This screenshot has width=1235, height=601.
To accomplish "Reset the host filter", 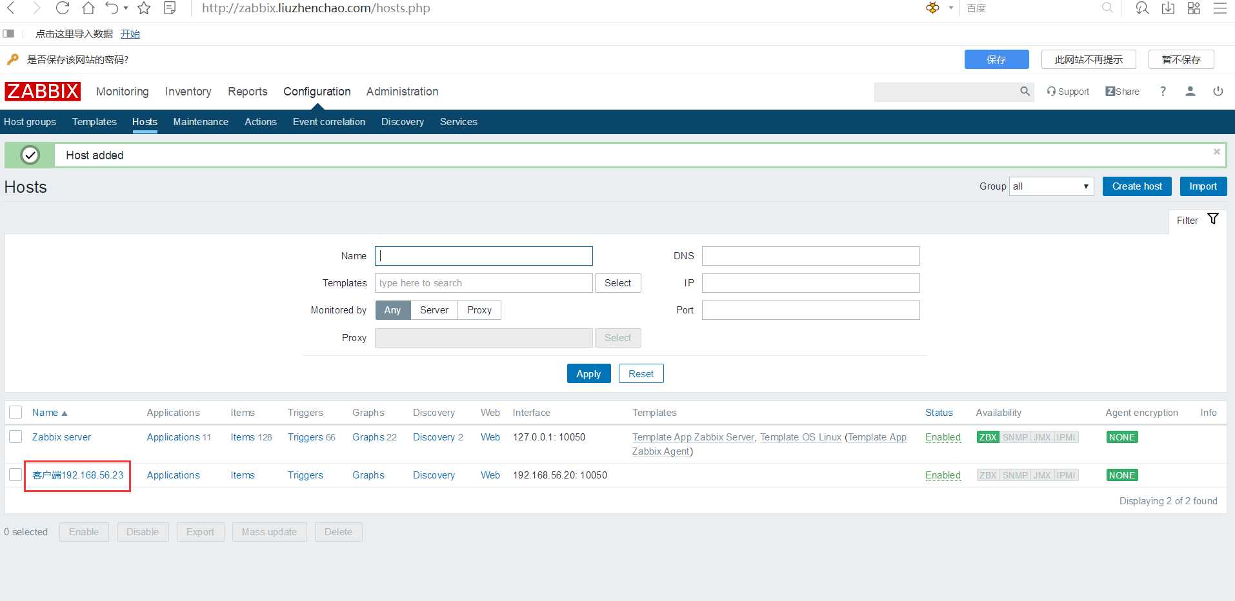I will click(x=641, y=373).
